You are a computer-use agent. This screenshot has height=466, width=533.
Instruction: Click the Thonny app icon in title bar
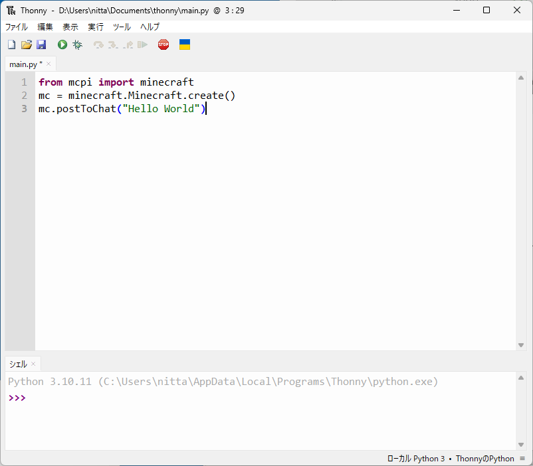11,11
